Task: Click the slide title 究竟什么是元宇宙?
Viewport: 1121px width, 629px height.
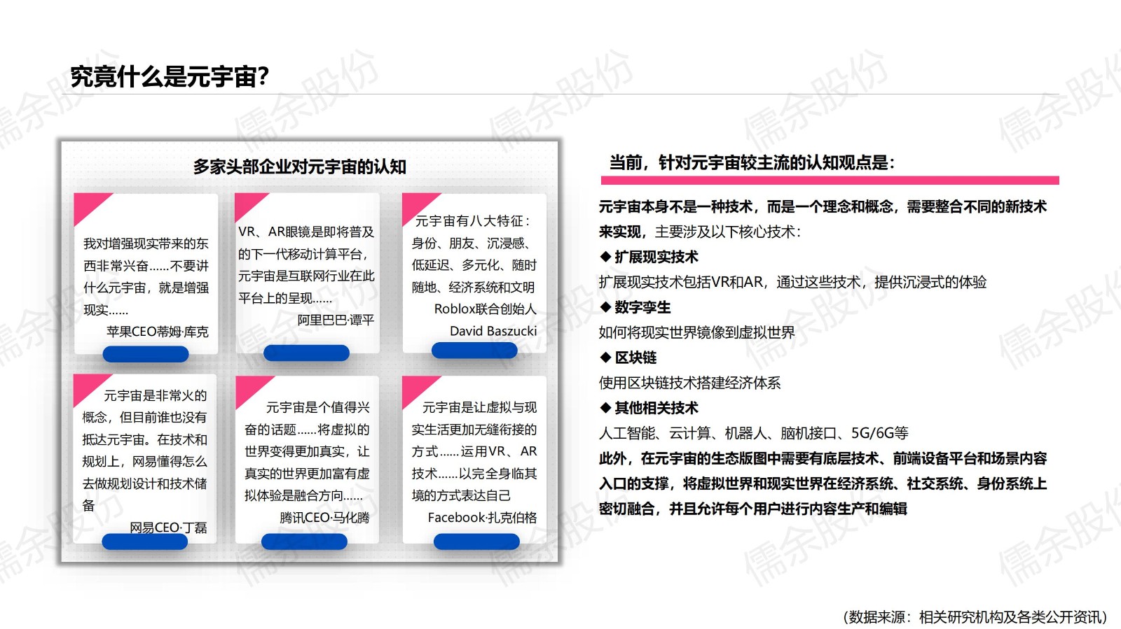Action: point(170,77)
